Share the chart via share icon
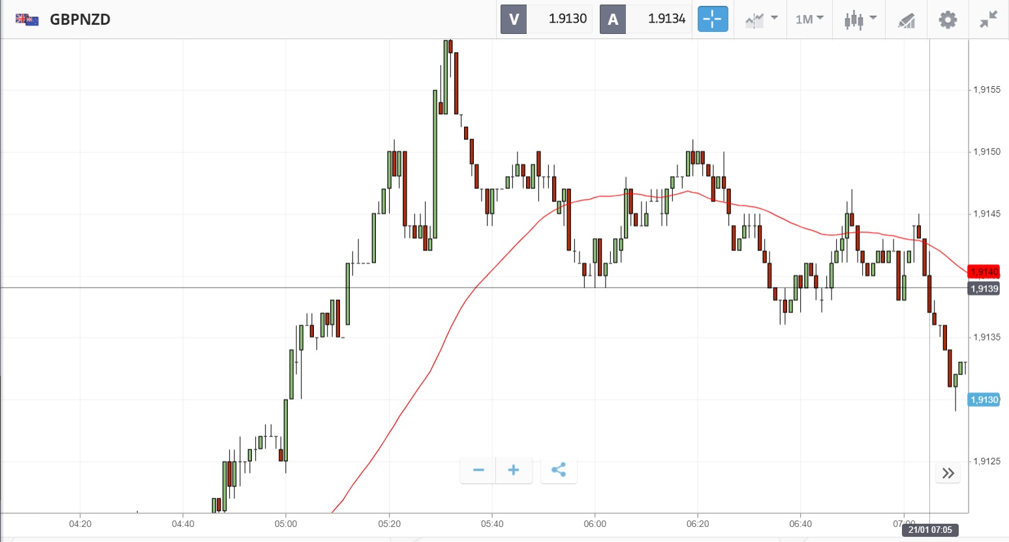1009x542 pixels. click(559, 470)
